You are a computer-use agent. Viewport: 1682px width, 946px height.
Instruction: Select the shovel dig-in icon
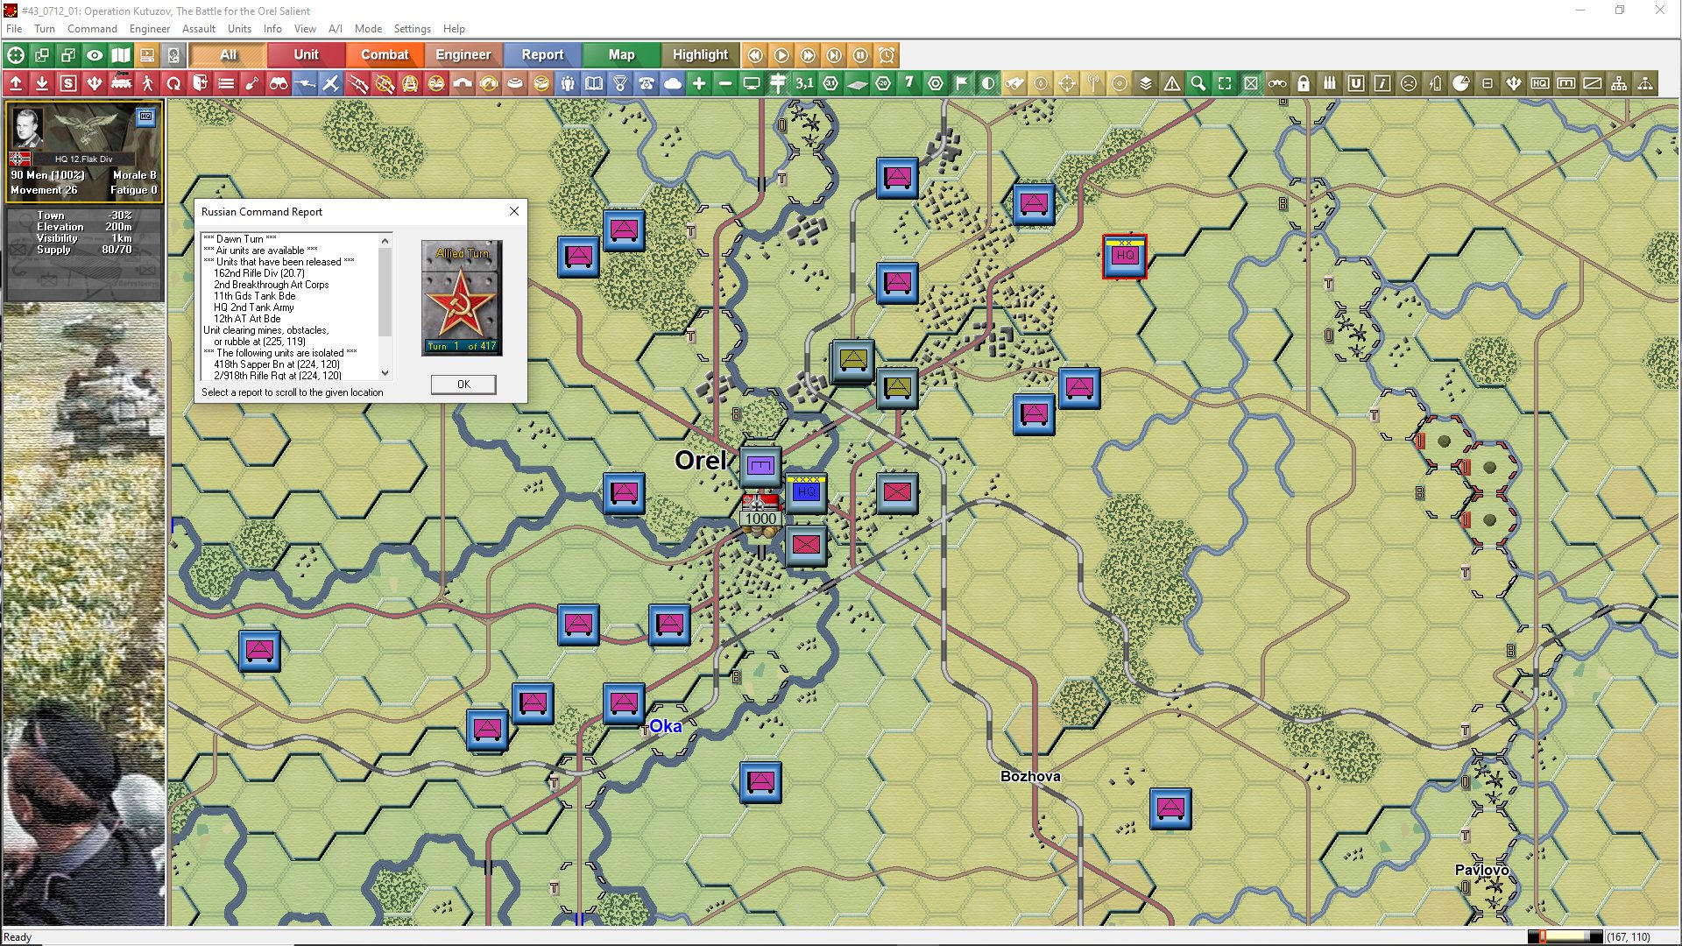tap(252, 83)
